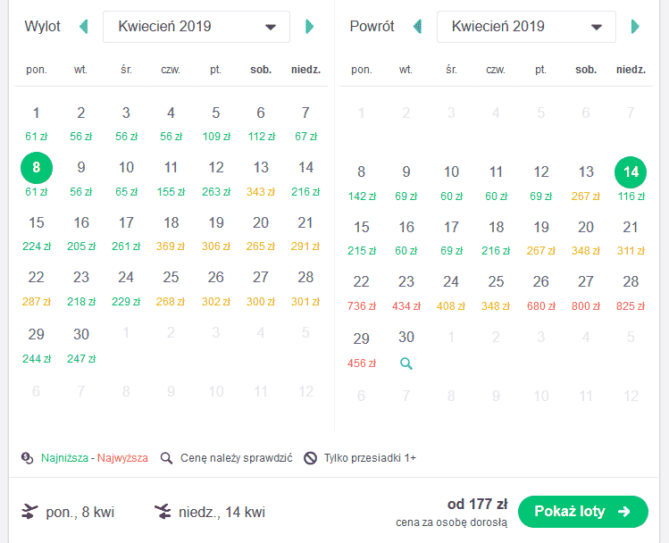Go to next month in Wylot calendar
The image size is (669, 543).
pos(310,27)
